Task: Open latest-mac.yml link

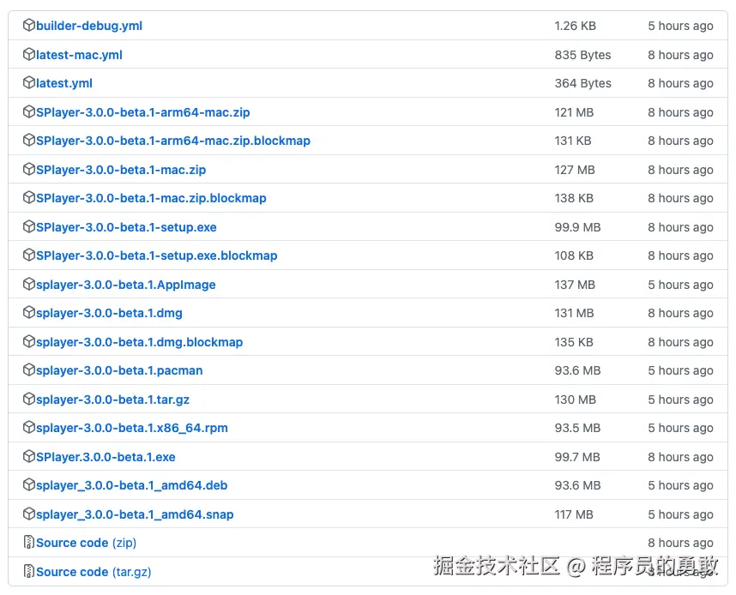Action: [x=79, y=55]
